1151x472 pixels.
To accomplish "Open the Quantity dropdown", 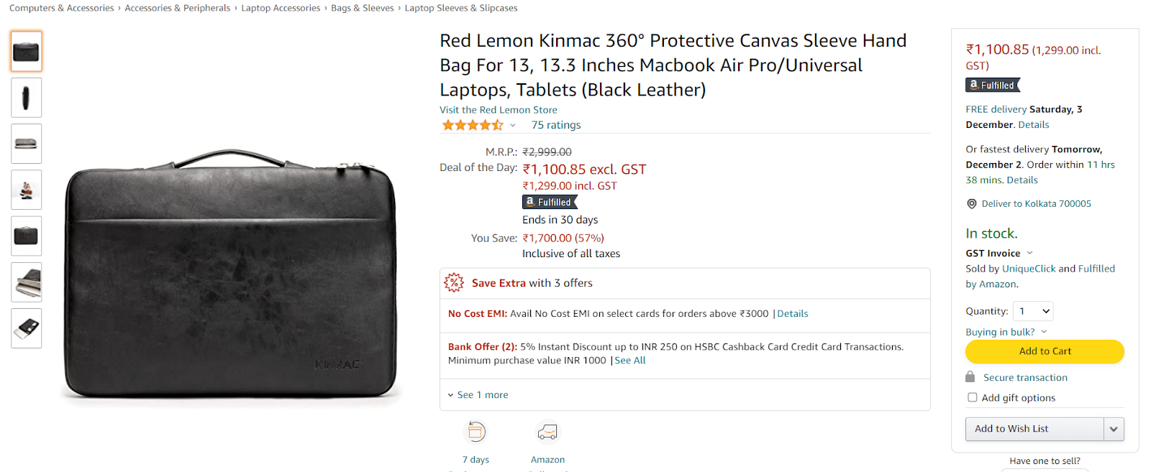I will (1033, 311).
